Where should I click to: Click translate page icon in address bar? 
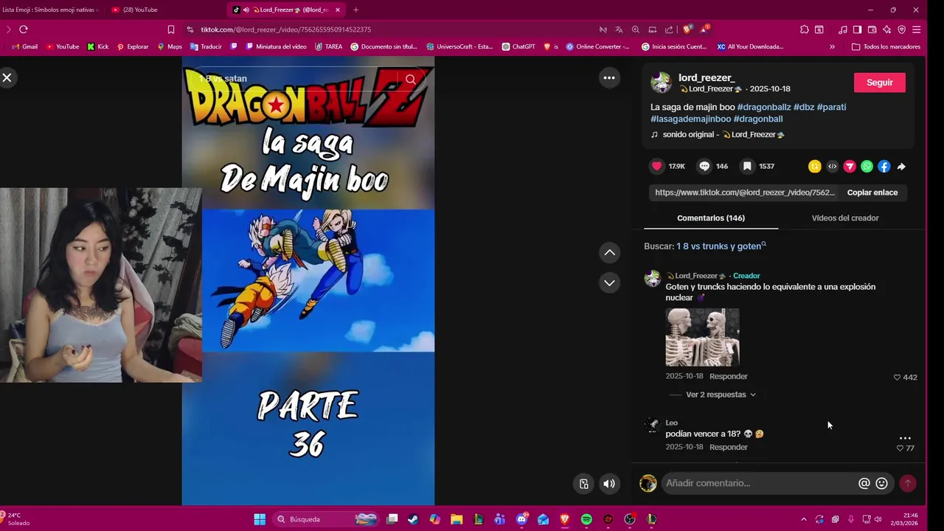tap(619, 29)
